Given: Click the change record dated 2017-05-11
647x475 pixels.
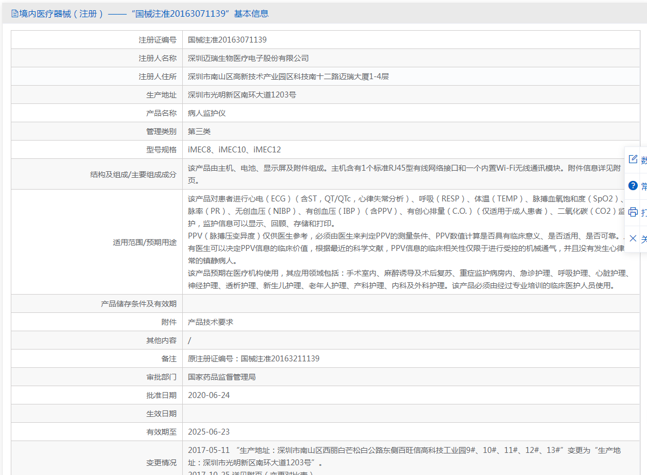Looking at the screenshot, I should click(x=404, y=457).
